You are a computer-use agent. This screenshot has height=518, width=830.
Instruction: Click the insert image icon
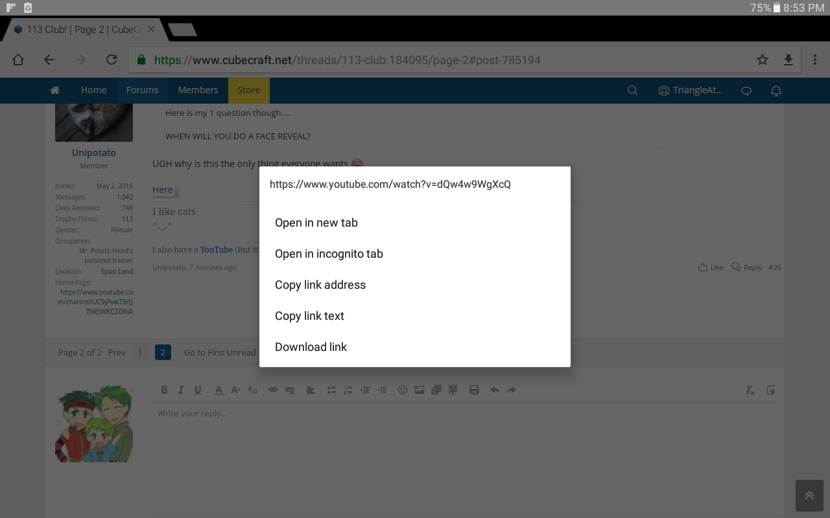pos(420,390)
